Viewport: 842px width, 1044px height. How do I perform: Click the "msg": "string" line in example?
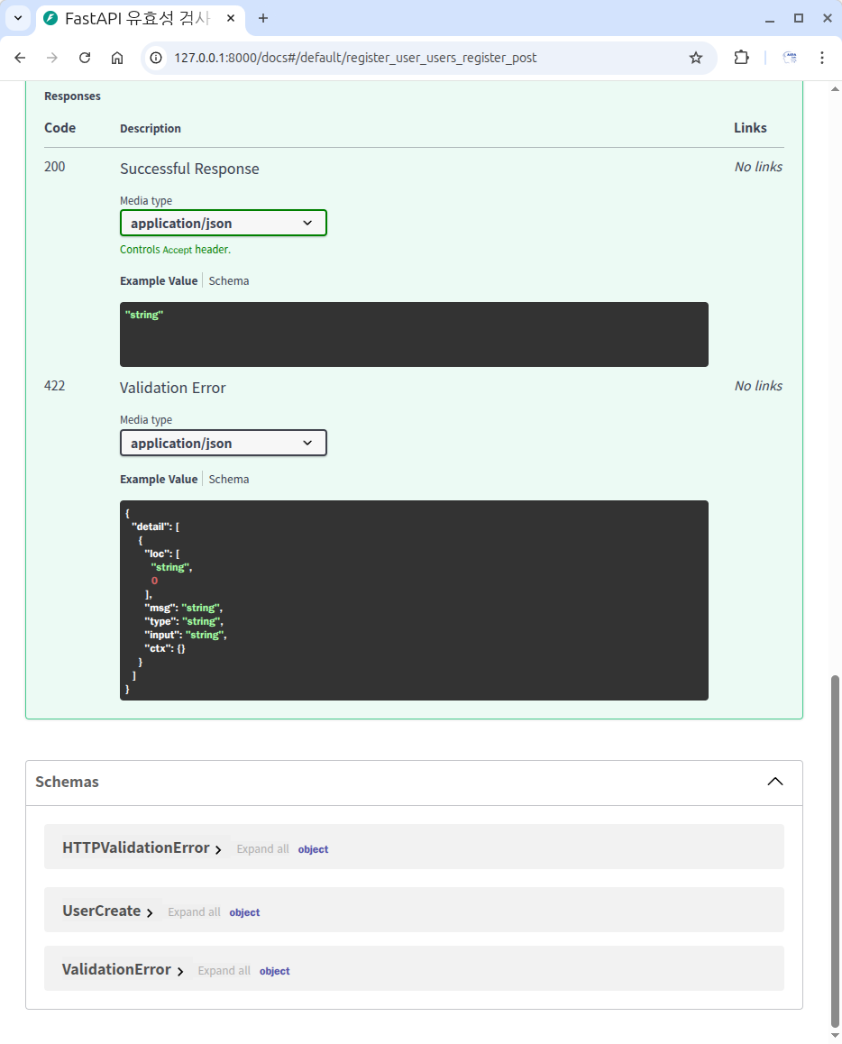coord(184,608)
